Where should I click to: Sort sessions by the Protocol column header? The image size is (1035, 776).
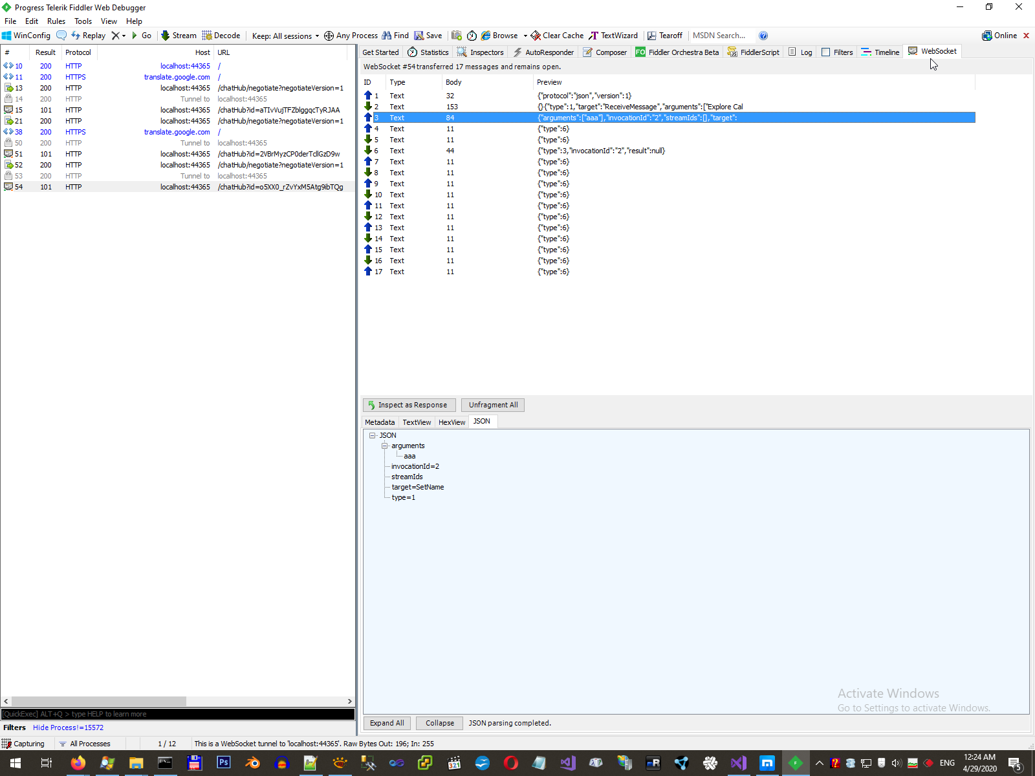click(78, 52)
